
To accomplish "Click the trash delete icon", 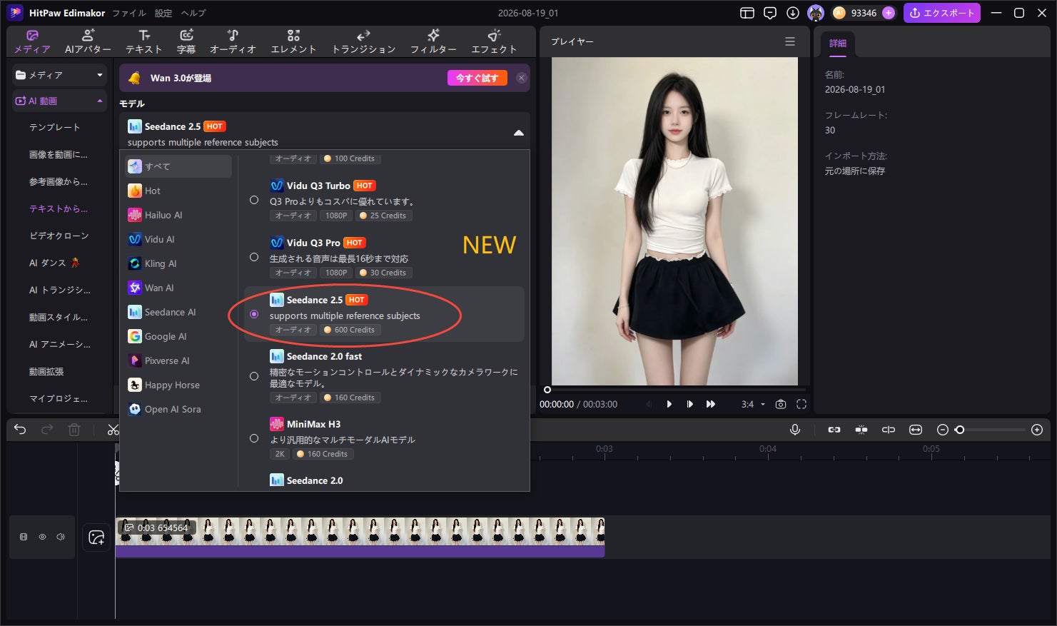I will click(74, 430).
